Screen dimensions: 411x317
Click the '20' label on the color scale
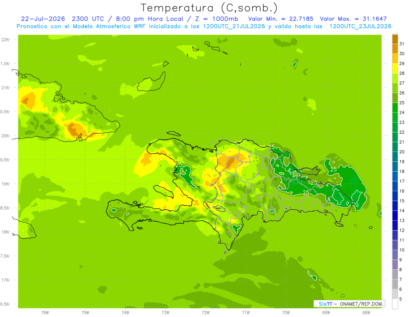(x=402, y=152)
